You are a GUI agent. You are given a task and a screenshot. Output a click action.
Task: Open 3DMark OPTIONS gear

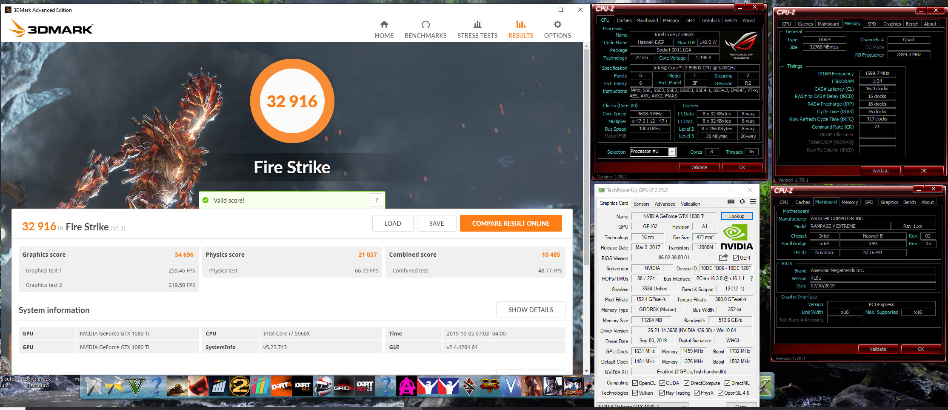557,29
